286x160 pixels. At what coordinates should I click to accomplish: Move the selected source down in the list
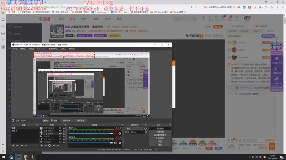point(58,145)
